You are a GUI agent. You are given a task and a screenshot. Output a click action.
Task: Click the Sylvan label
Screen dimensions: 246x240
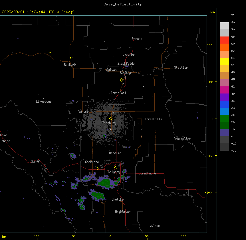click(x=111, y=70)
